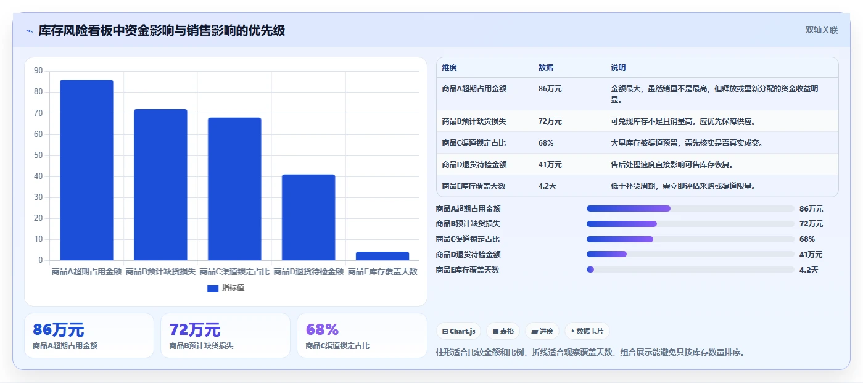Click the short 商品E库存覆盖天数 bar in chart
The height and width of the screenshot is (383, 863).
click(382, 256)
